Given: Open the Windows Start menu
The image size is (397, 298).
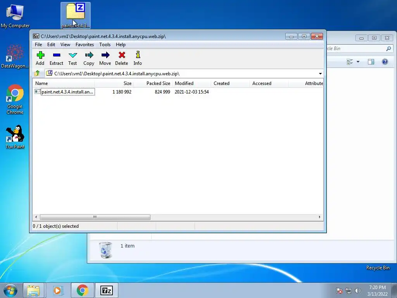Looking at the screenshot, I should [x=10, y=290].
